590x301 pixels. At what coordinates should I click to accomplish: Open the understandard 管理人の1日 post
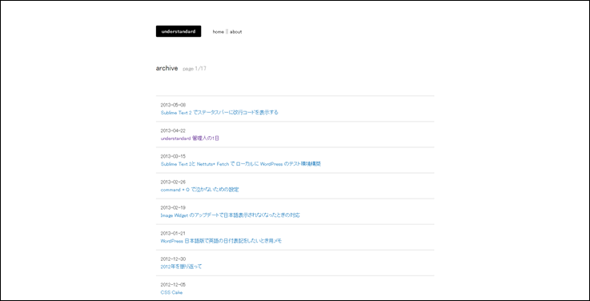(190, 138)
